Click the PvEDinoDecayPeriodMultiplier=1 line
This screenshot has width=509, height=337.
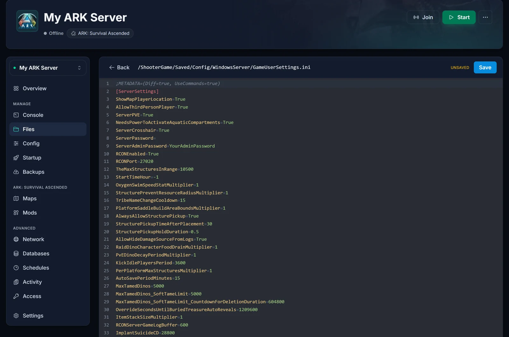[156, 255]
